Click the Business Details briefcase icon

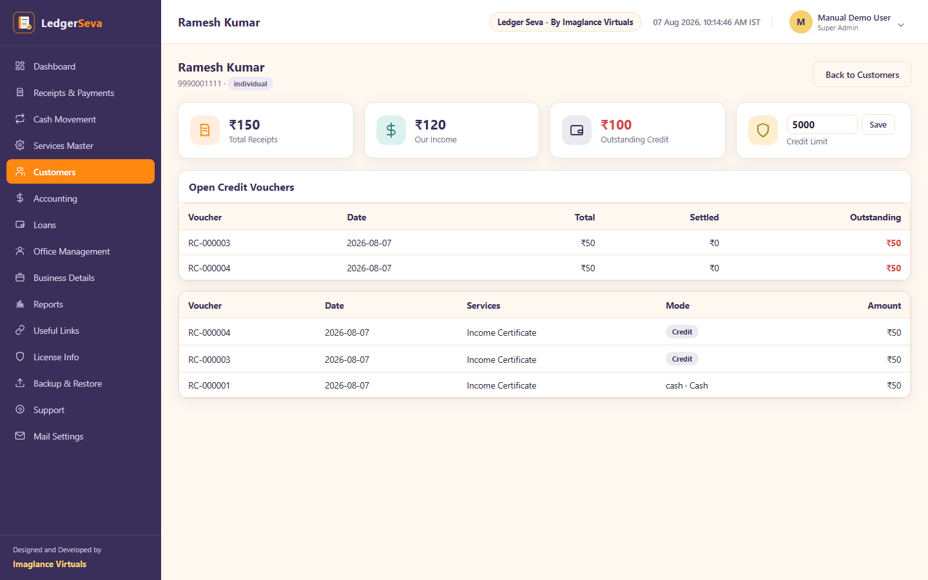coord(20,277)
